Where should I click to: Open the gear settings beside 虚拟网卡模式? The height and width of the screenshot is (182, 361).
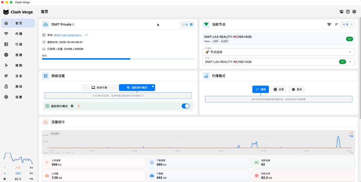pyautogui.click(x=72, y=106)
